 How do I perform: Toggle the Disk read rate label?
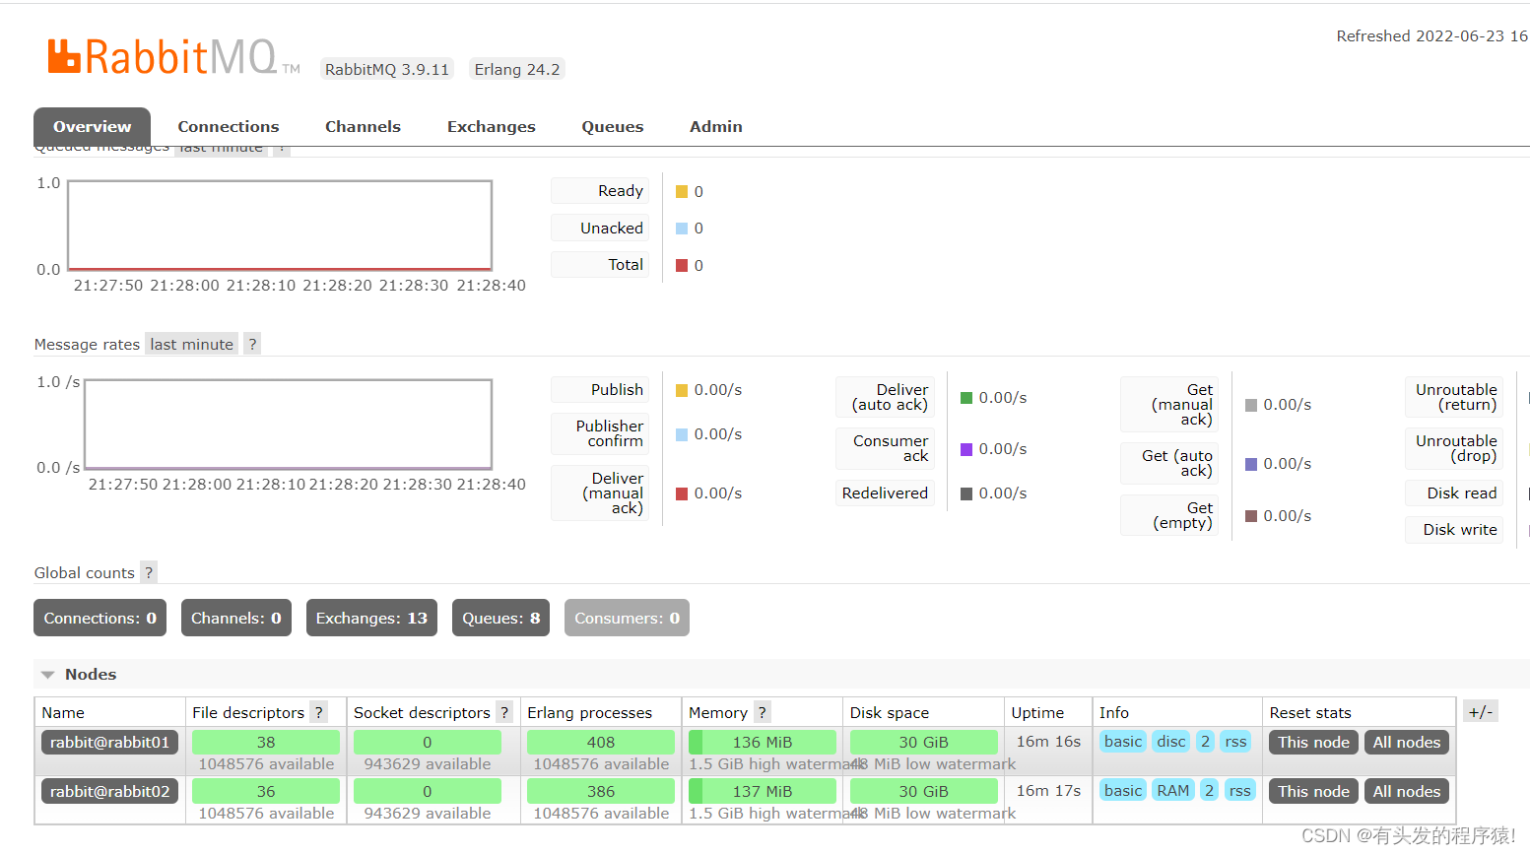click(x=1454, y=493)
